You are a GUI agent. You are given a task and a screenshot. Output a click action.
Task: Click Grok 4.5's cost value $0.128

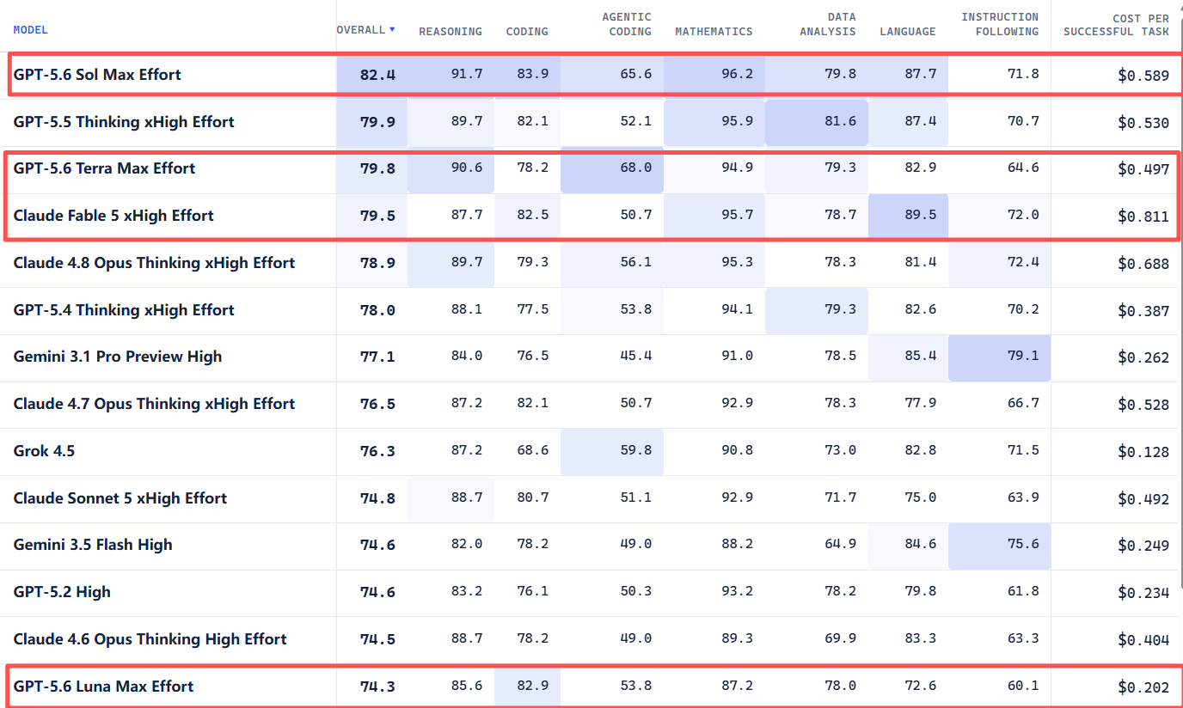1143,452
